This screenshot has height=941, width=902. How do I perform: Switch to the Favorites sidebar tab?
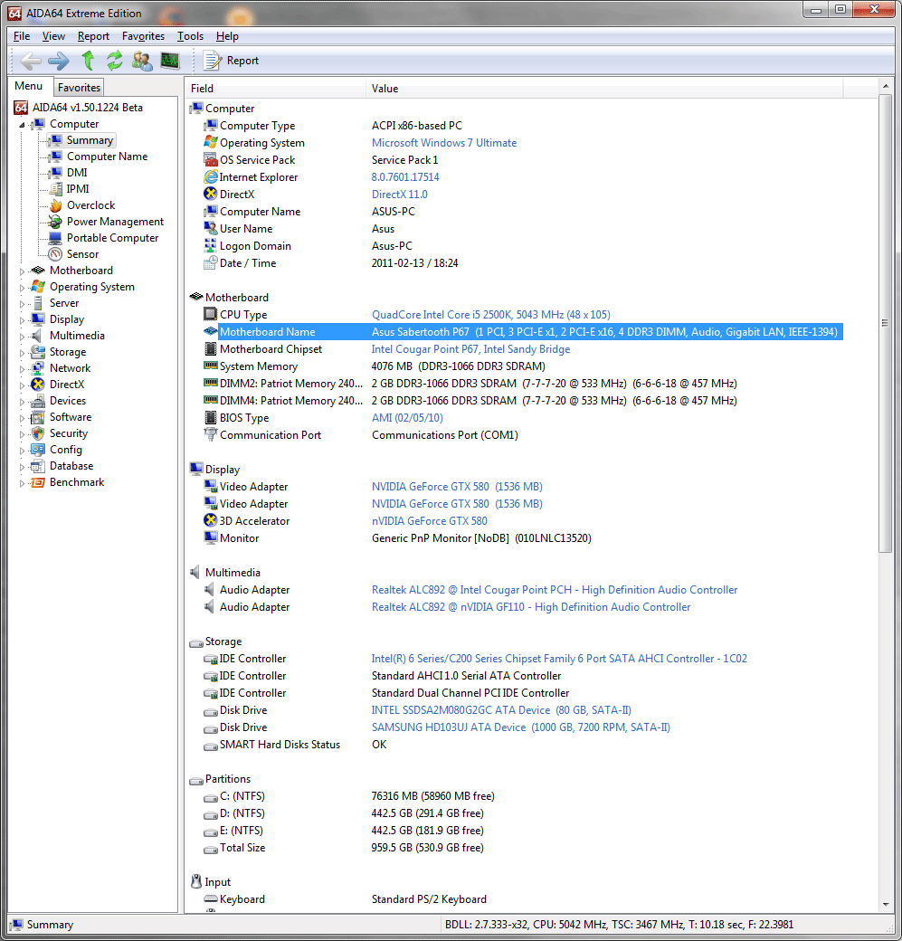[x=80, y=88]
